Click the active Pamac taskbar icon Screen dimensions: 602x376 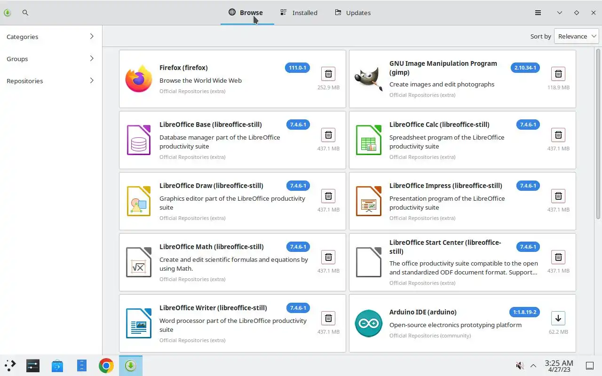tap(131, 366)
